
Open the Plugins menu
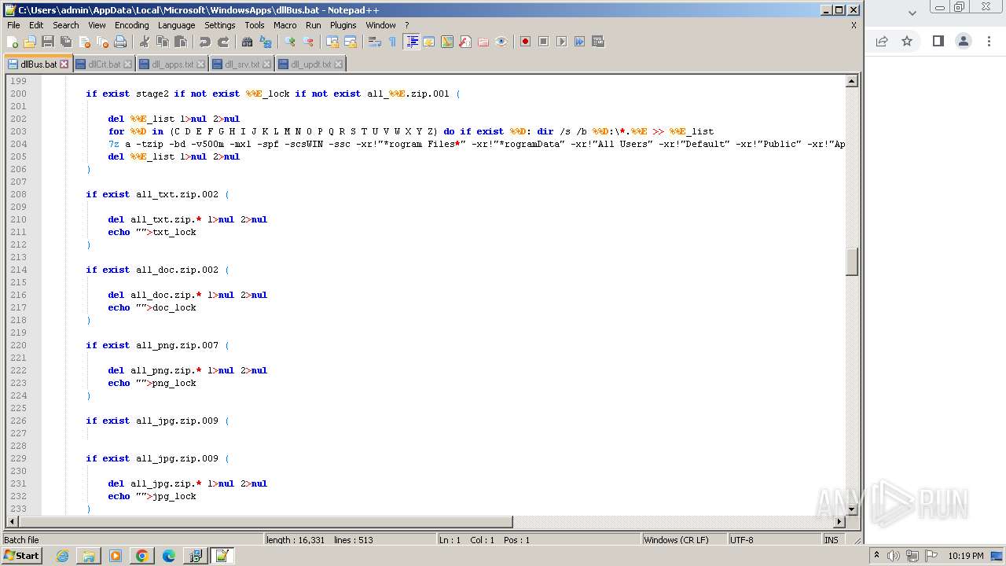click(x=343, y=25)
